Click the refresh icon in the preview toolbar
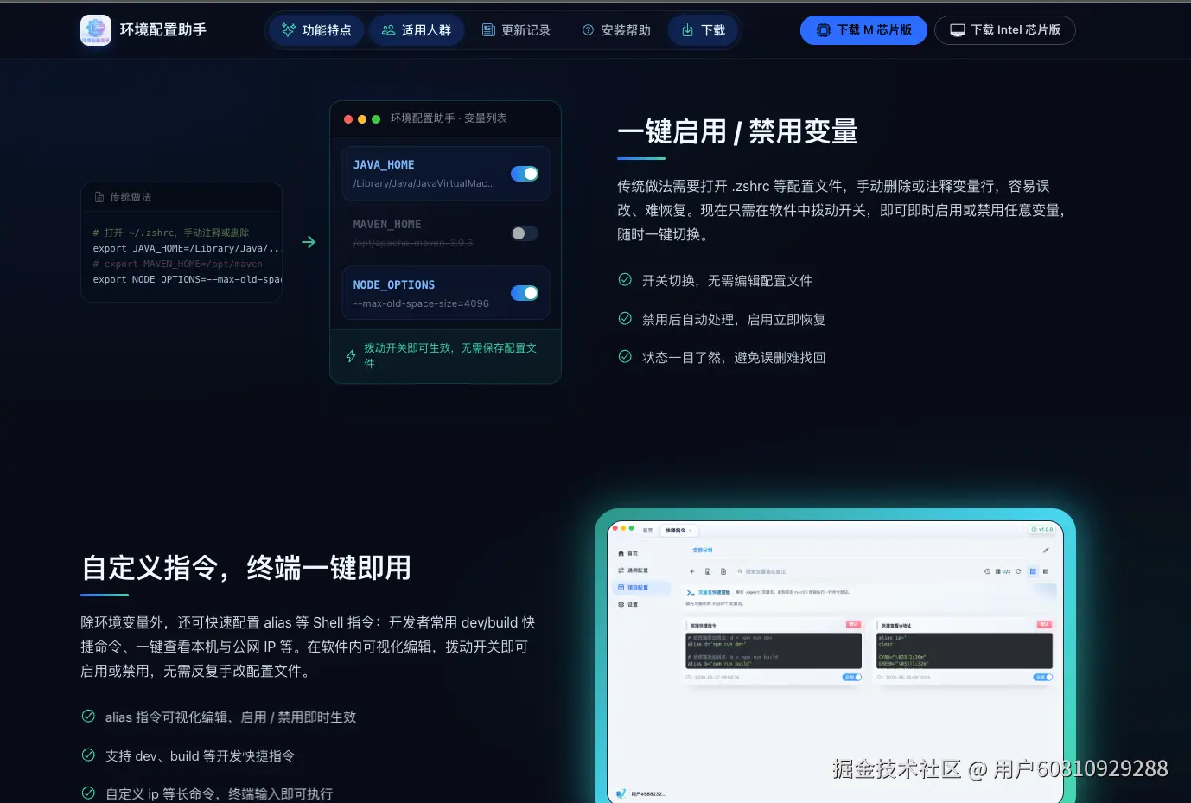Image resolution: width=1191 pixels, height=803 pixels. [x=1018, y=571]
